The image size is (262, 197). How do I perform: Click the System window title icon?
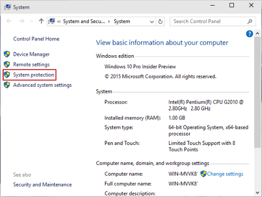pyautogui.click(x=7, y=7)
